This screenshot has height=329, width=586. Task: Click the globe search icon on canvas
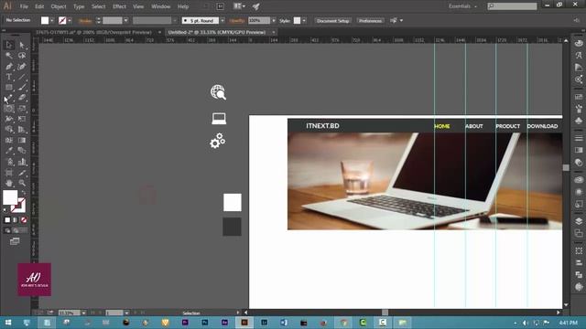click(218, 92)
